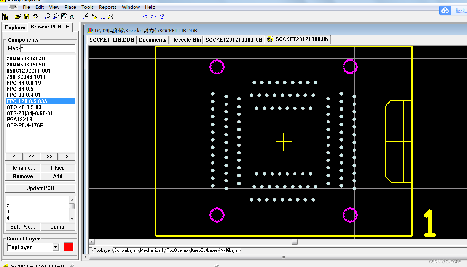Click the Undo arrow icon
The width and height of the screenshot is (467, 267).
[x=145, y=16]
